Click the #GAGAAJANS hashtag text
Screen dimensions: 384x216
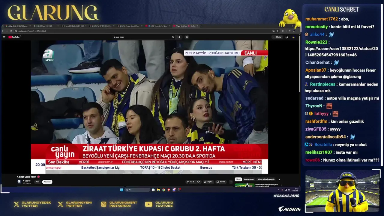286,196
